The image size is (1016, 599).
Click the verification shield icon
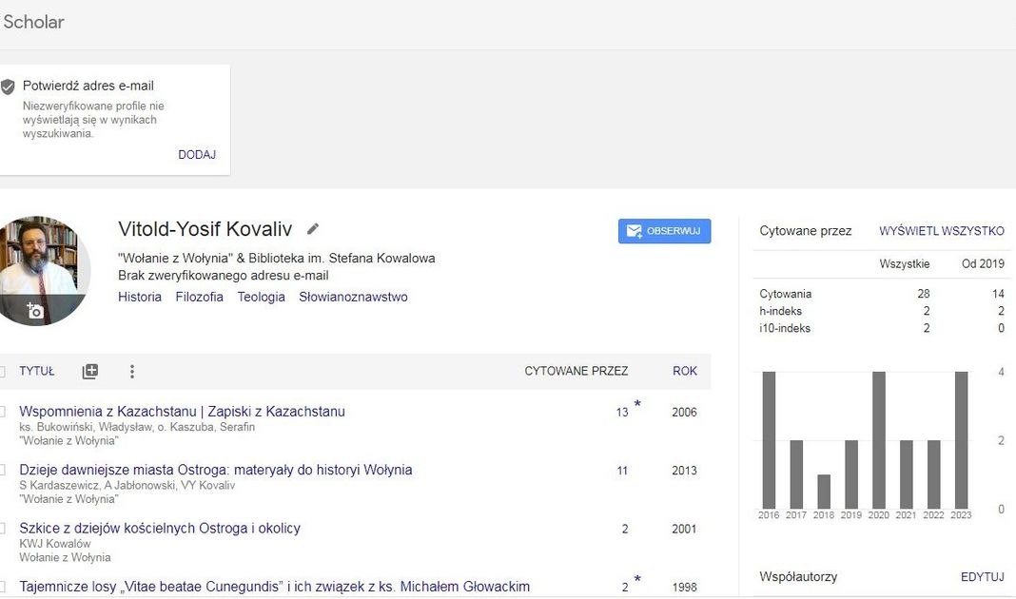coord(9,87)
